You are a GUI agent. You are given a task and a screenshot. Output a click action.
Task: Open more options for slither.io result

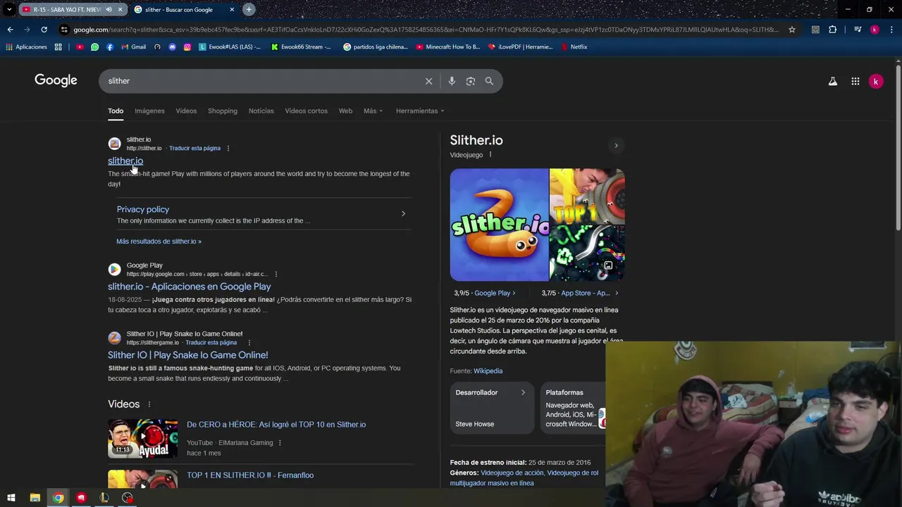[x=228, y=149]
